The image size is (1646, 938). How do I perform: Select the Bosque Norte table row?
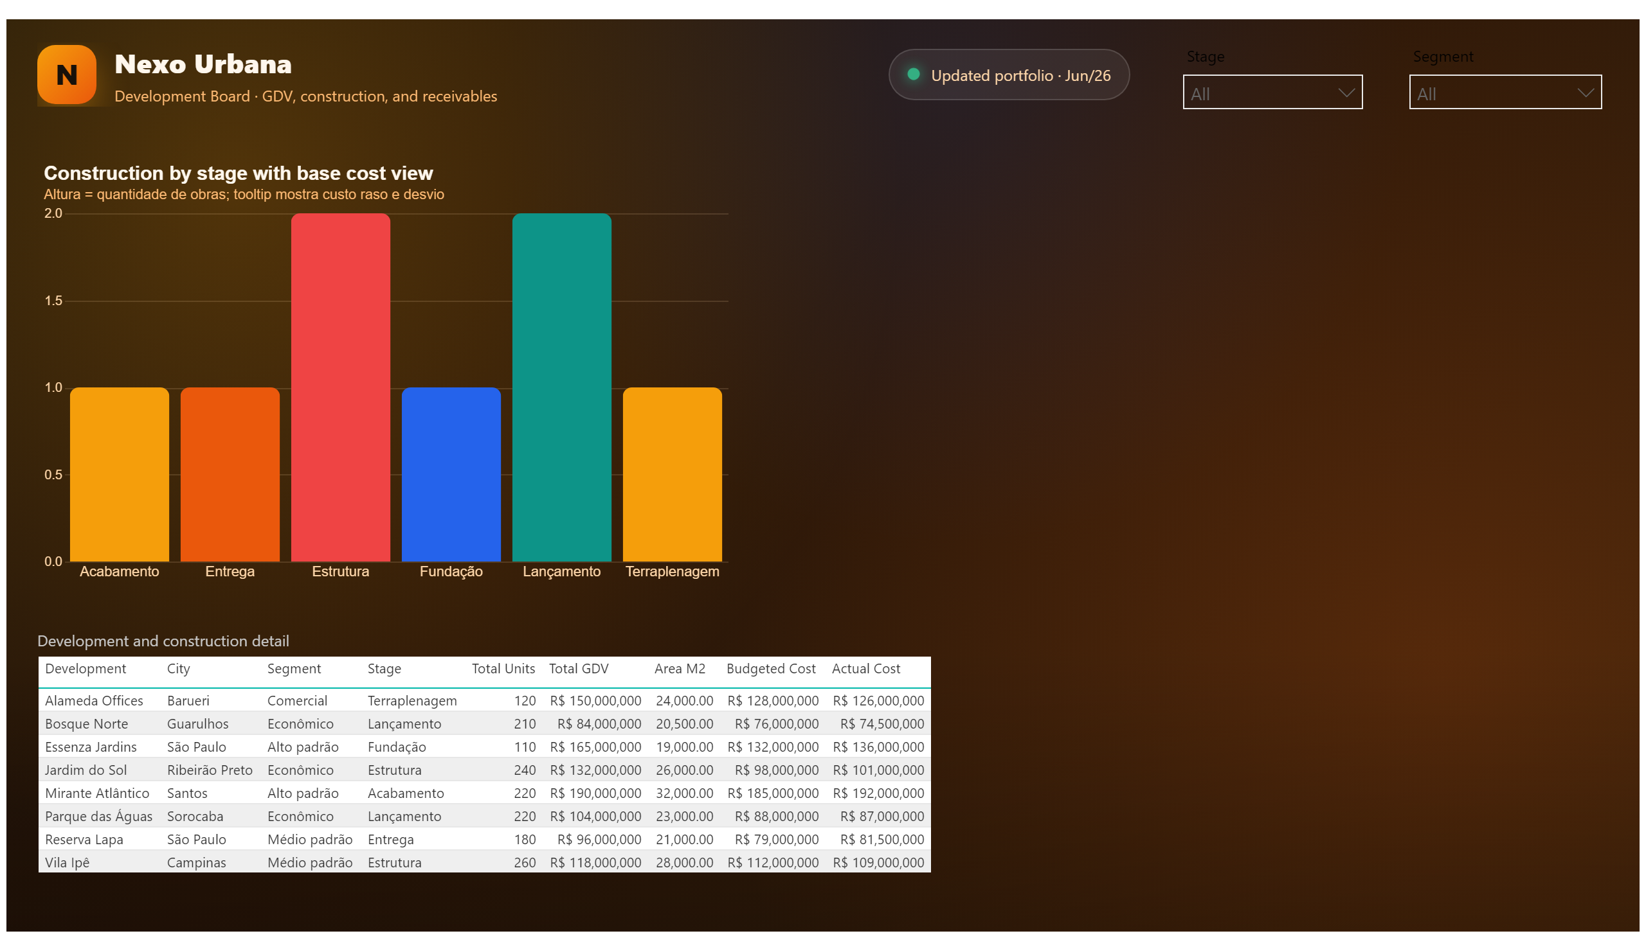484,723
